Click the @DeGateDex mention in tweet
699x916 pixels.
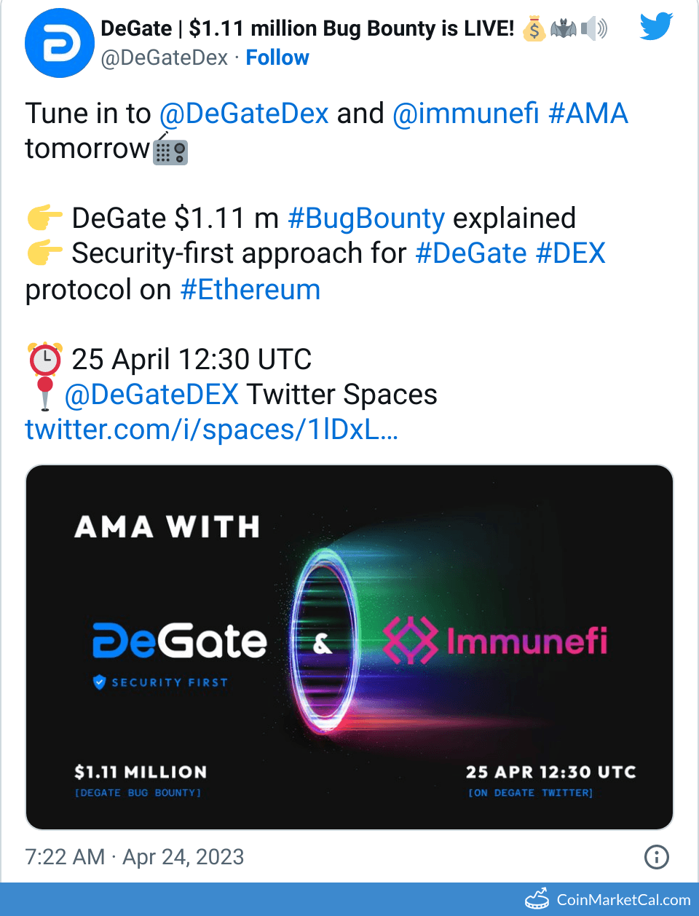(244, 114)
